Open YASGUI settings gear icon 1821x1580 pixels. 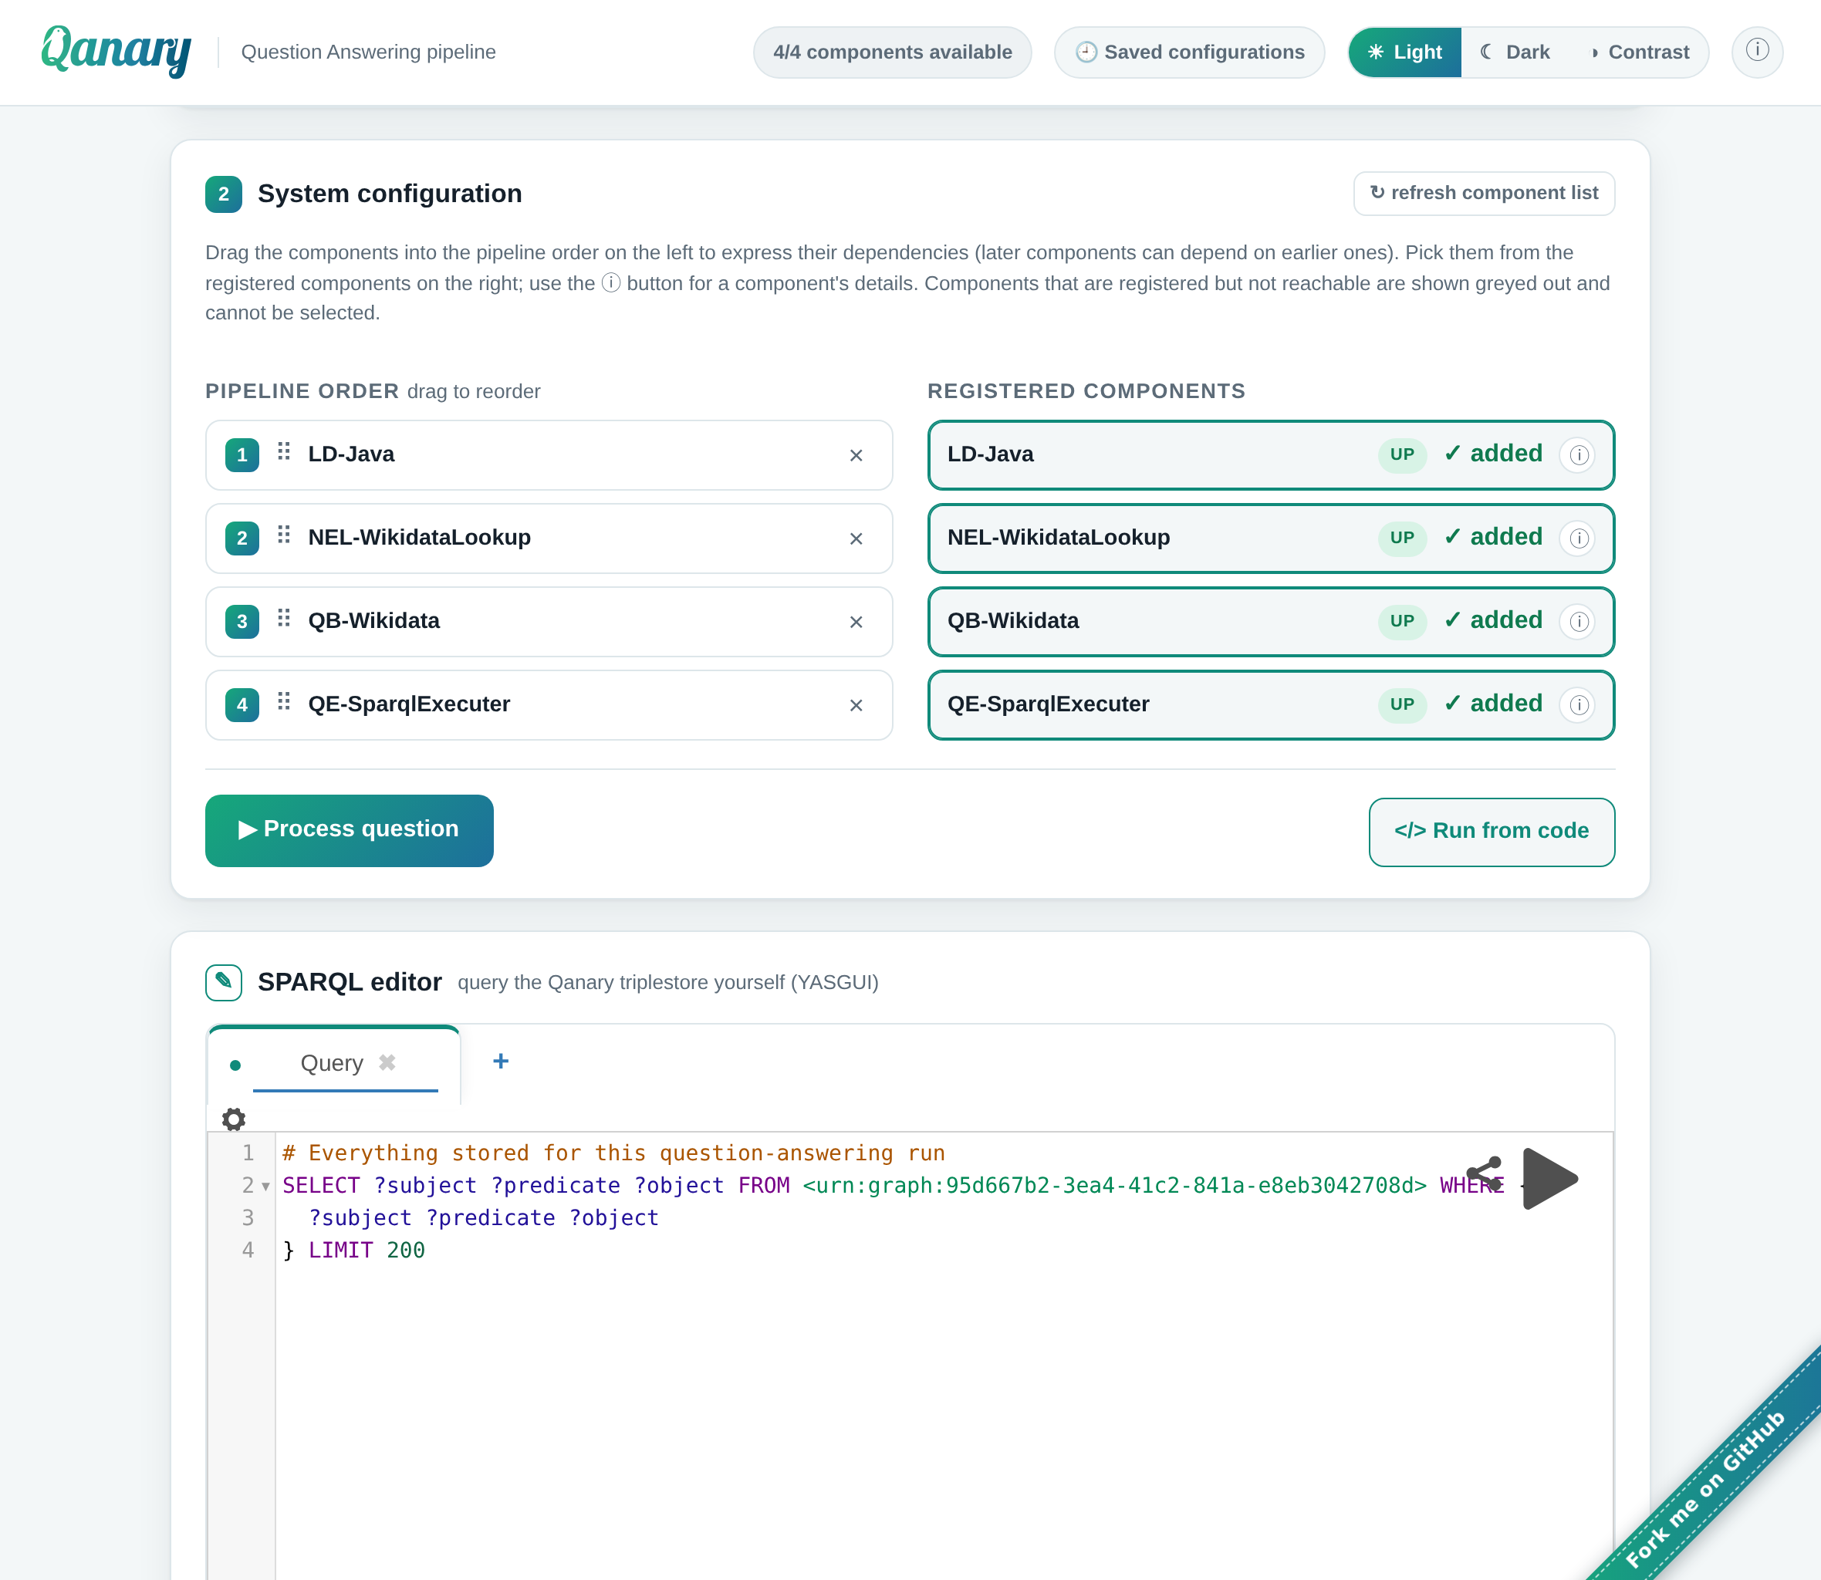pos(234,1119)
